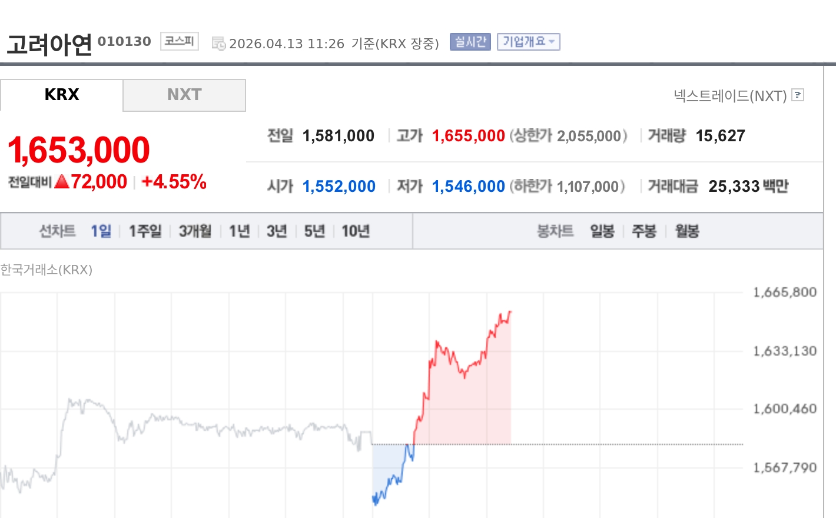Open the 일봉 daily candle chart

point(602,231)
